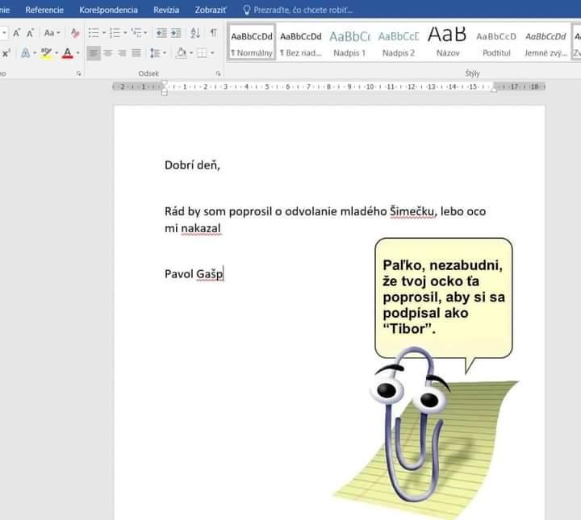Shrink font size with the smaller A icon
The height and width of the screenshot is (520, 581).
(x=30, y=33)
